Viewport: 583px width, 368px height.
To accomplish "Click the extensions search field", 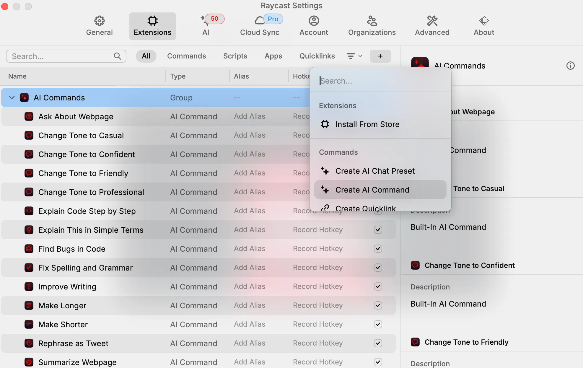I will coord(66,56).
